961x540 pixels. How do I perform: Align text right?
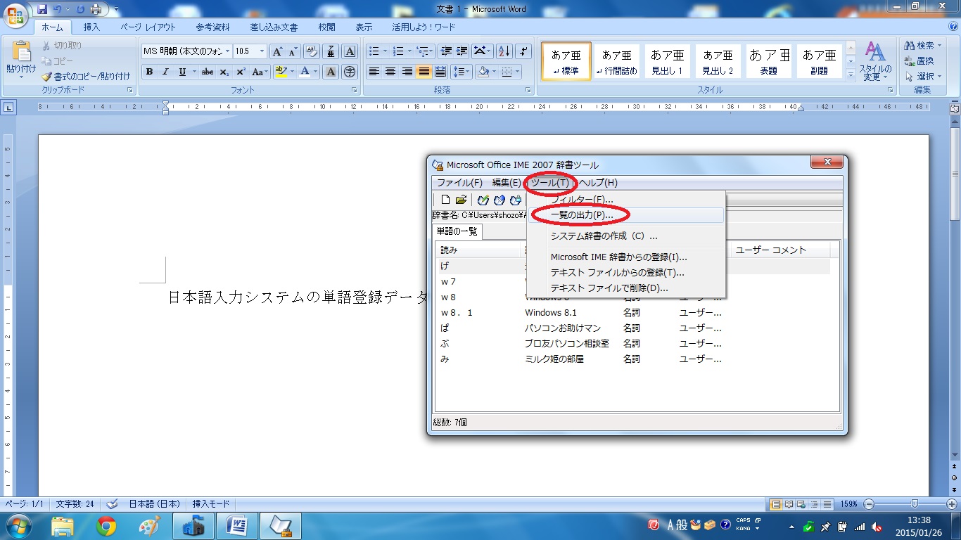point(407,72)
